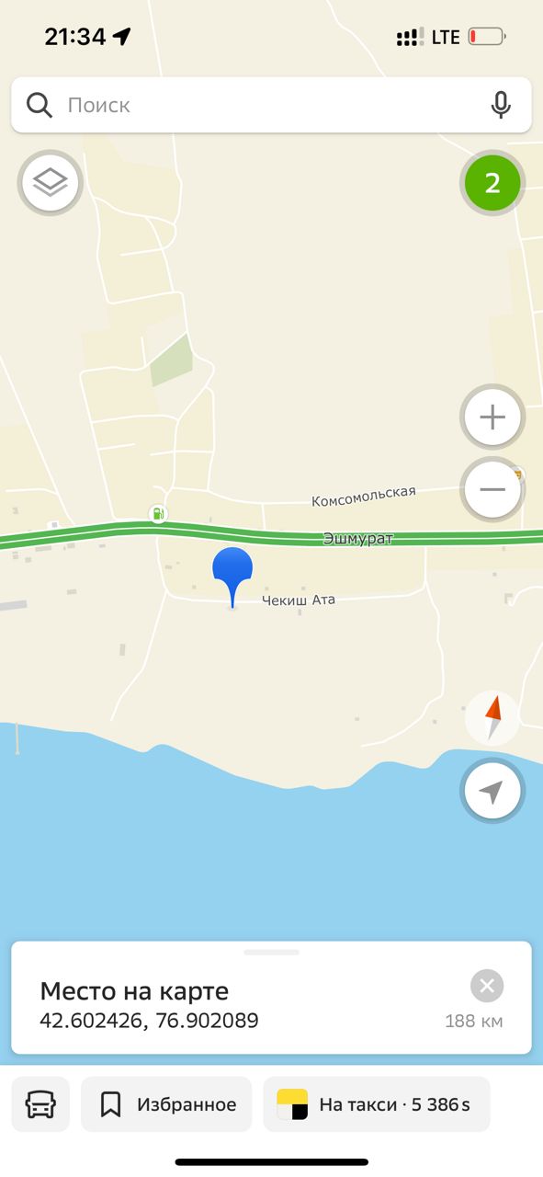
Task: Tap the Чекиш Ата street label
Action: click(299, 600)
